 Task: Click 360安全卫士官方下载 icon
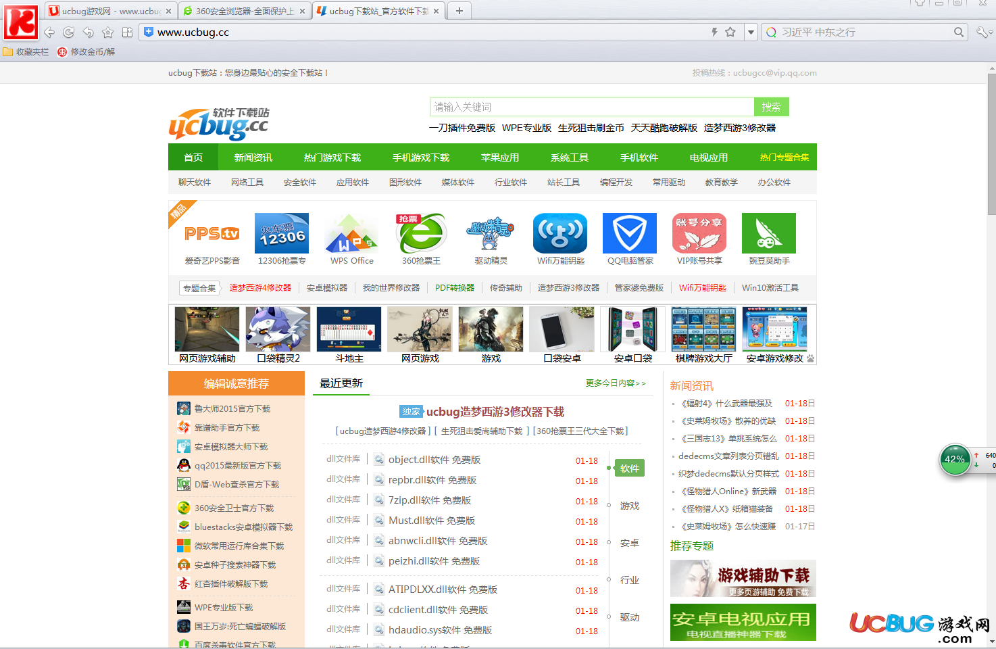click(x=184, y=508)
